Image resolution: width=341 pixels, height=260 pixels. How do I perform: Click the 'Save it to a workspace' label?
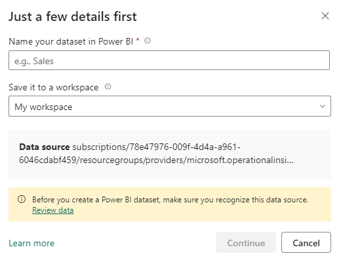point(54,87)
